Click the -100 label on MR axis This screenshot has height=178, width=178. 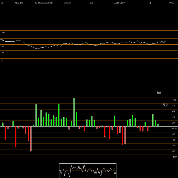[174, 157]
